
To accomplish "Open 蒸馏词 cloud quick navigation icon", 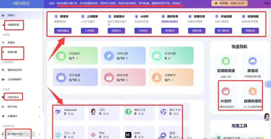I will [x=252, y=61].
